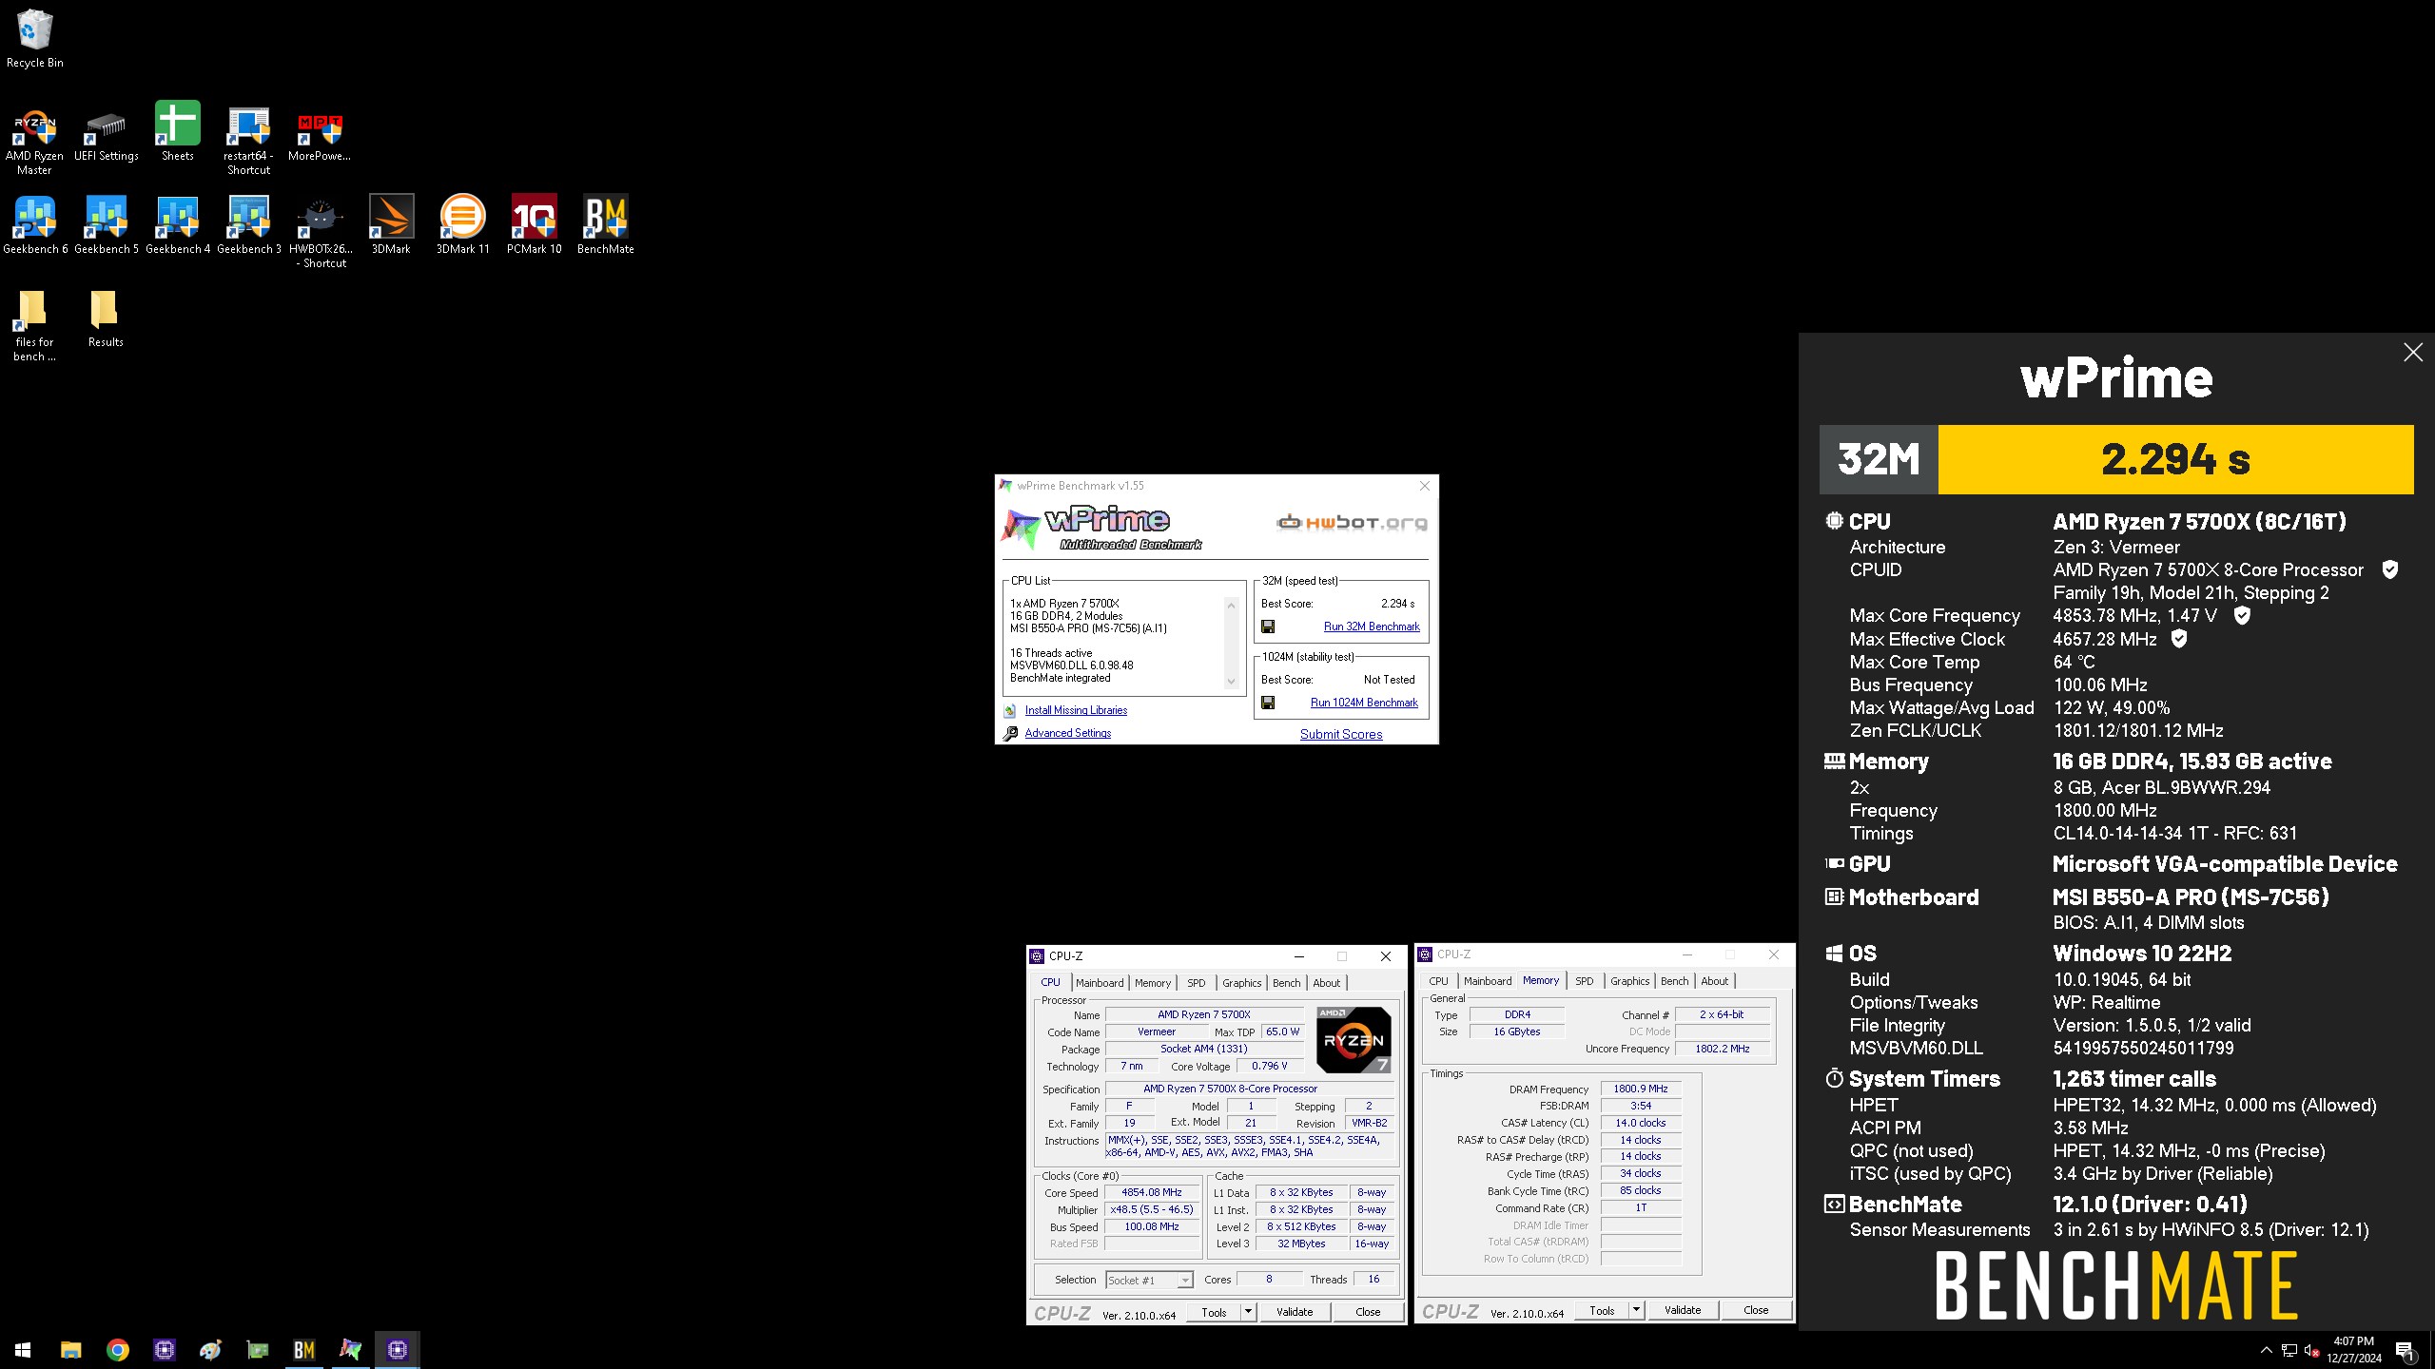Image resolution: width=2435 pixels, height=1369 pixels.
Task: Click Validate in the left CPU-Z window
Action: (1294, 1312)
